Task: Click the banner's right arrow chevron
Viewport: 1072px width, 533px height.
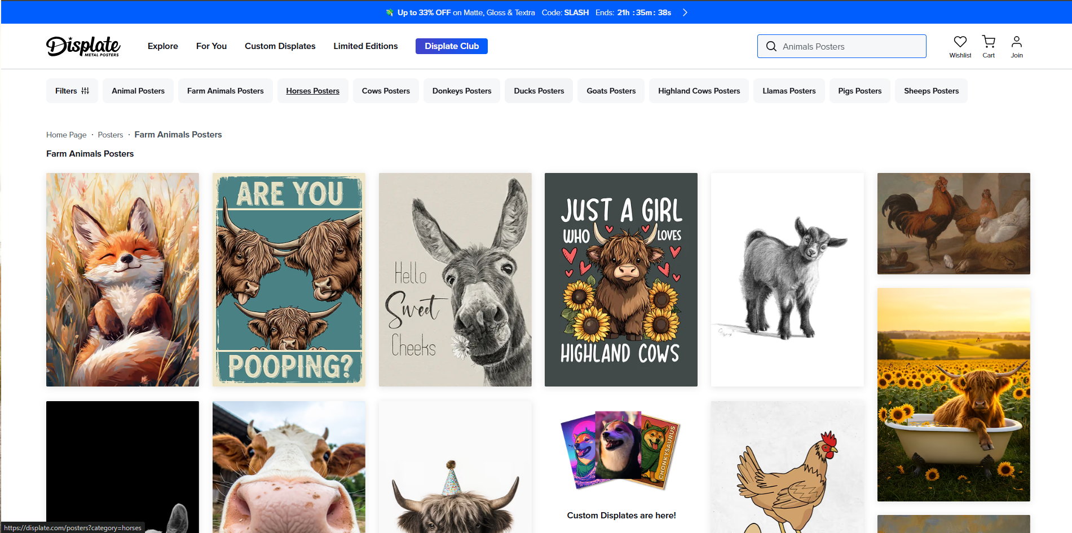Action: pyautogui.click(x=685, y=12)
